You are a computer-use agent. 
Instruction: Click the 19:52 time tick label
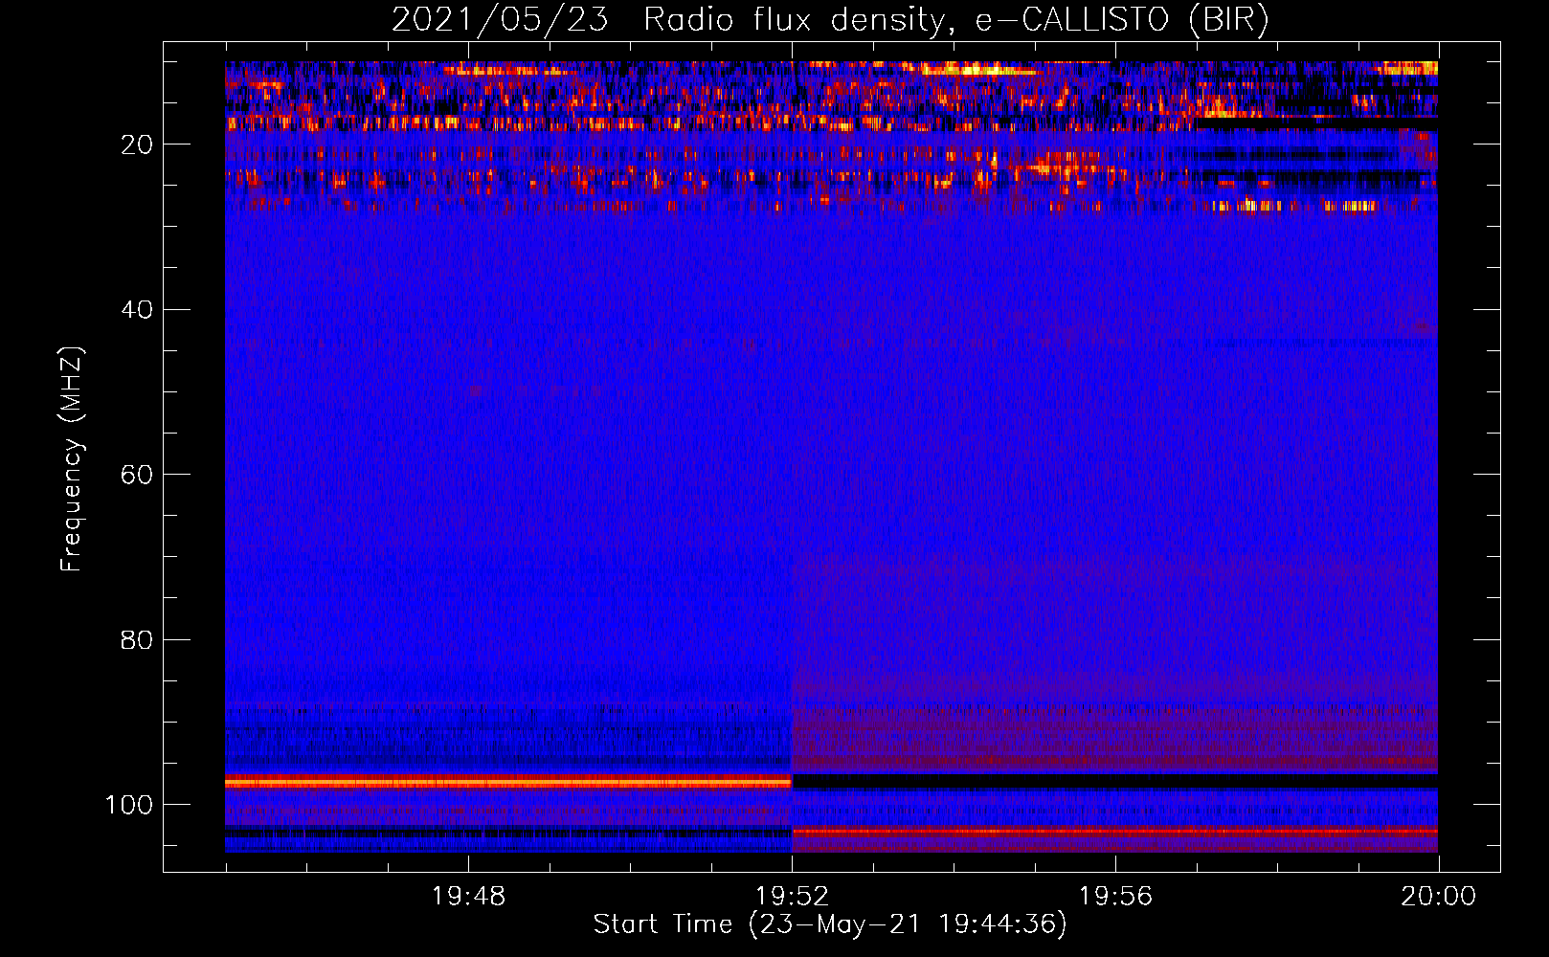pyautogui.click(x=792, y=897)
